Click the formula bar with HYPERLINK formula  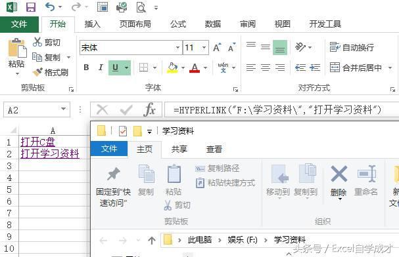coord(282,110)
